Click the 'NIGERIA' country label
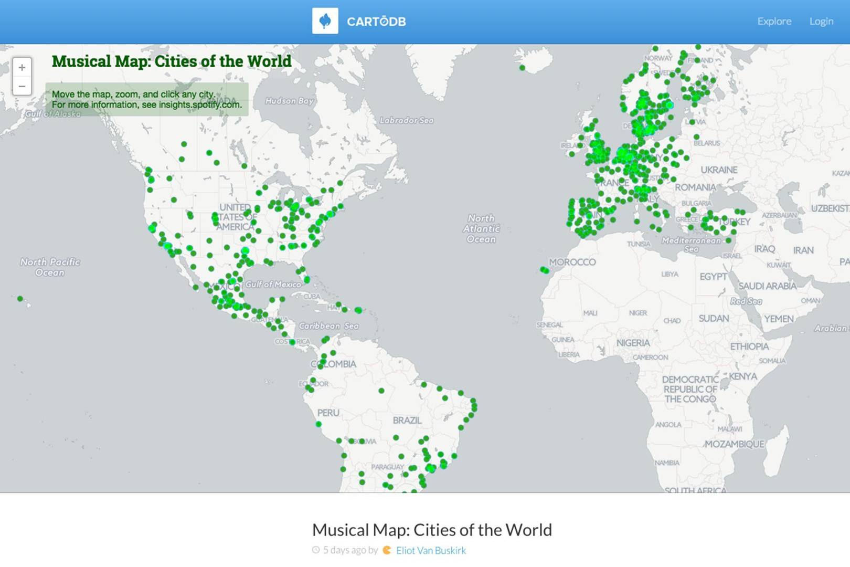Image resolution: width=850 pixels, height=567 pixels. [x=633, y=343]
